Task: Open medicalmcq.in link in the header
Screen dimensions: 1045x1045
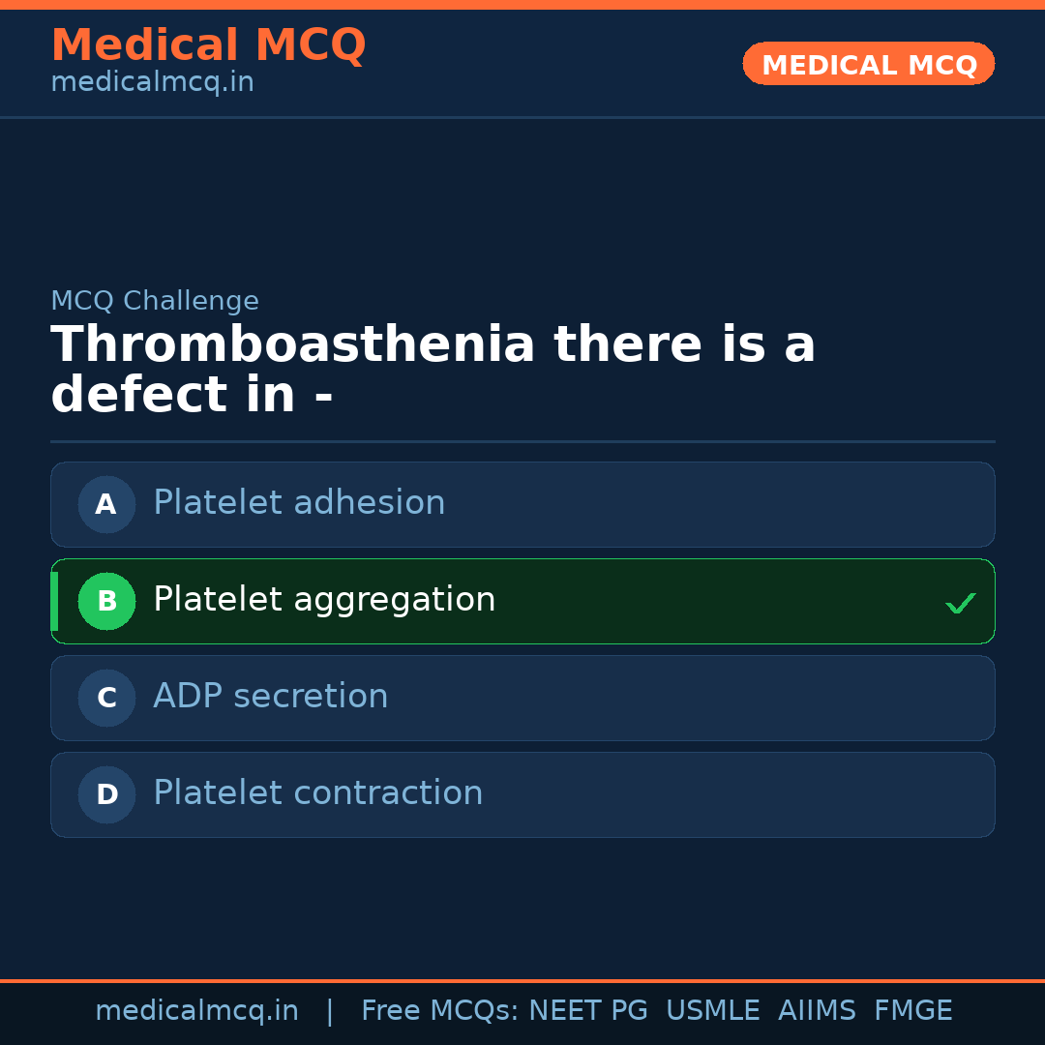Action: tap(152, 82)
